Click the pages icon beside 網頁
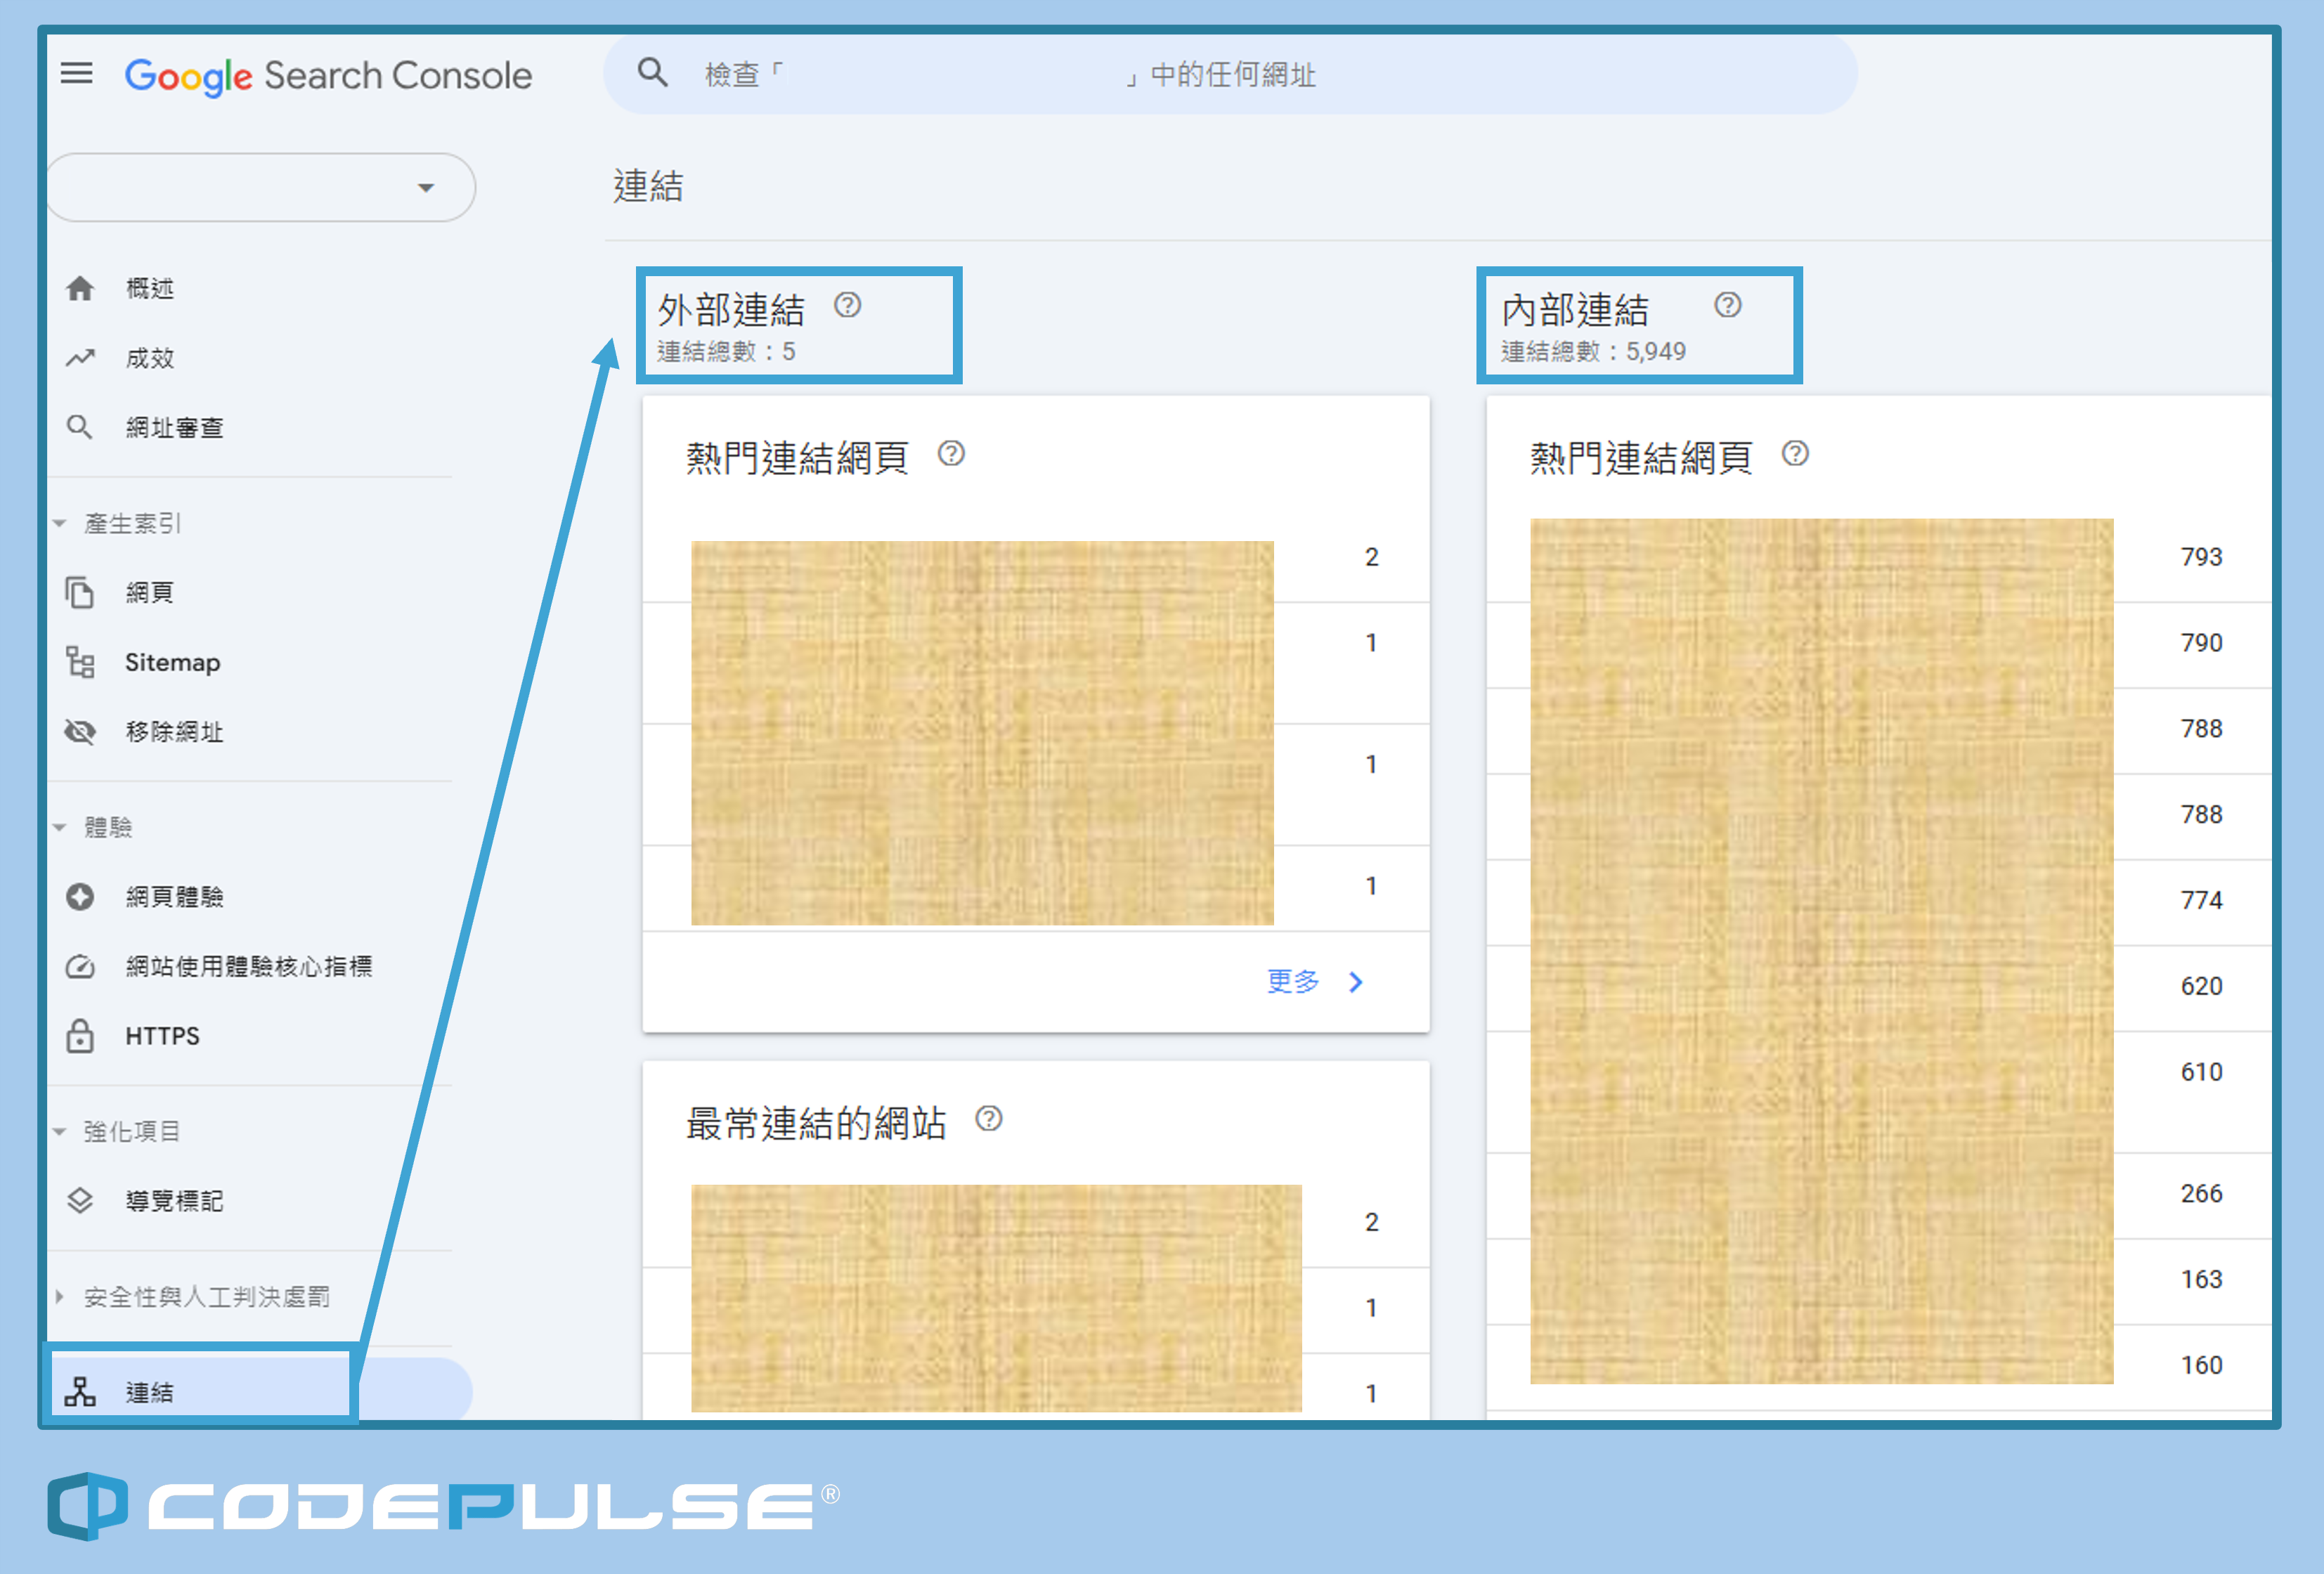The image size is (2324, 1574). [80, 592]
